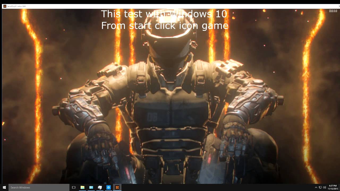This screenshot has width=340, height=191.
Task: Open File Explorer from the taskbar
Action: click(x=82, y=187)
